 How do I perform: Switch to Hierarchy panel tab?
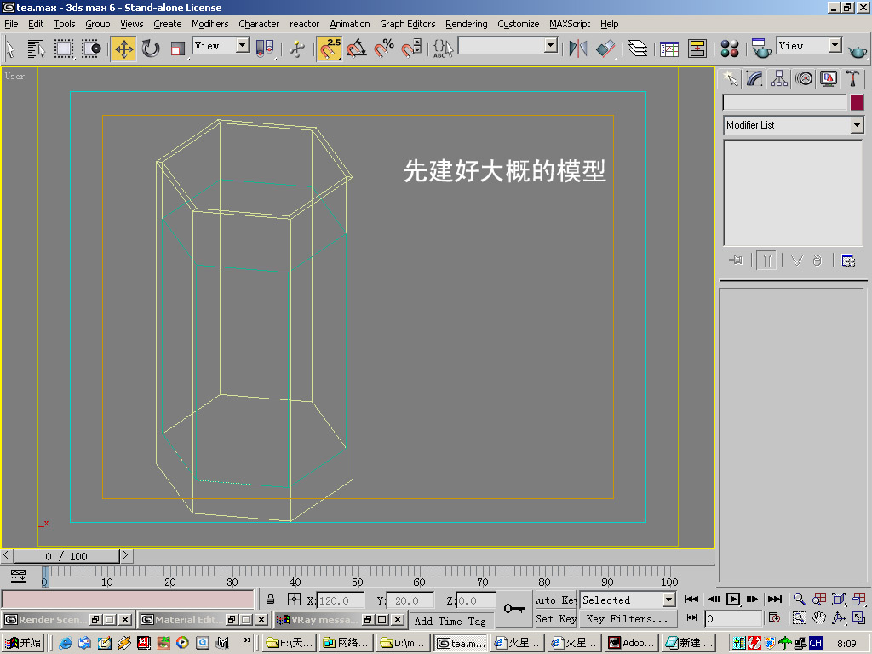point(779,78)
